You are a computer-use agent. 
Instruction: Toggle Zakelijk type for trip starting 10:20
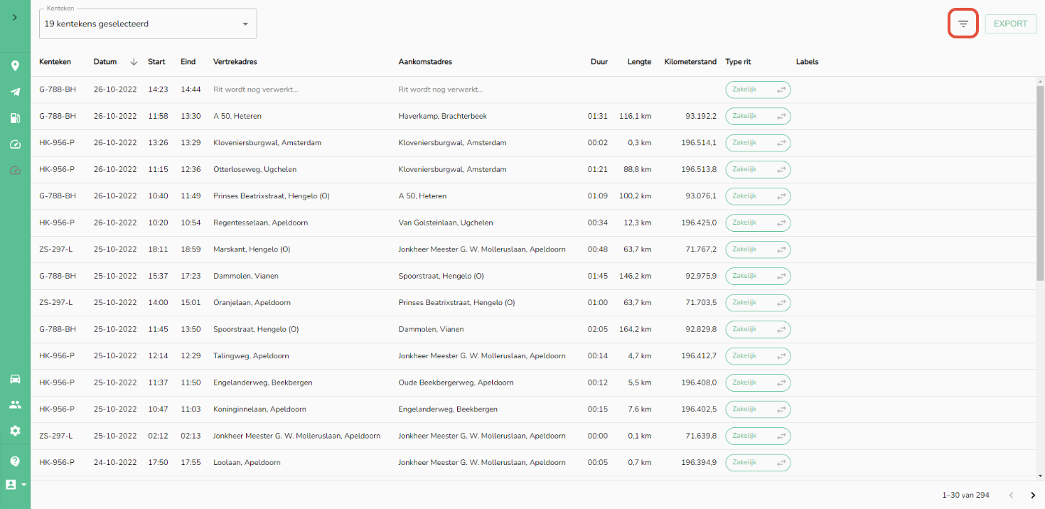(758, 223)
